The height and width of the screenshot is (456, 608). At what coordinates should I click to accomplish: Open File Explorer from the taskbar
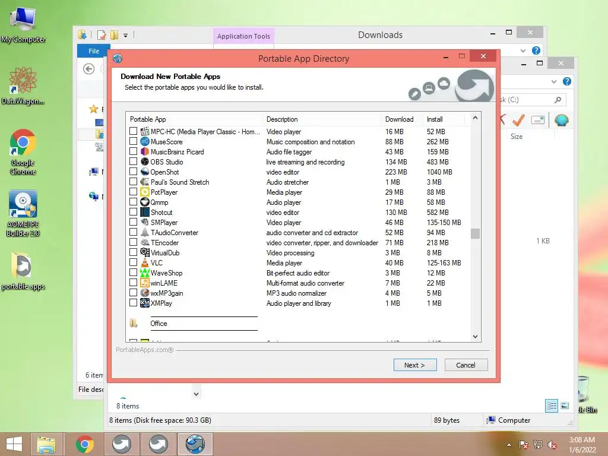click(46, 444)
